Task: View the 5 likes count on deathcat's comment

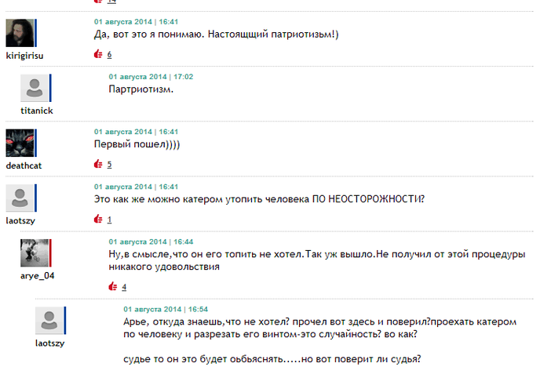Action: tap(109, 165)
